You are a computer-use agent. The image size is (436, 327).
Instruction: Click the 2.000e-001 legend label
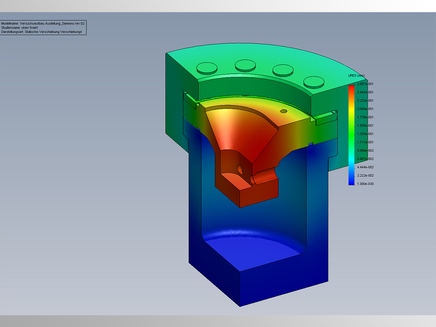[365, 109]
